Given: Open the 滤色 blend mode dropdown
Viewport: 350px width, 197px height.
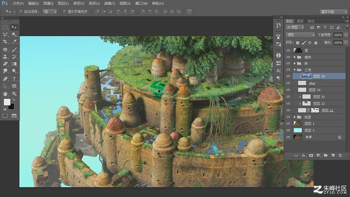Looking at the screenshot, I should coord(300,35).
